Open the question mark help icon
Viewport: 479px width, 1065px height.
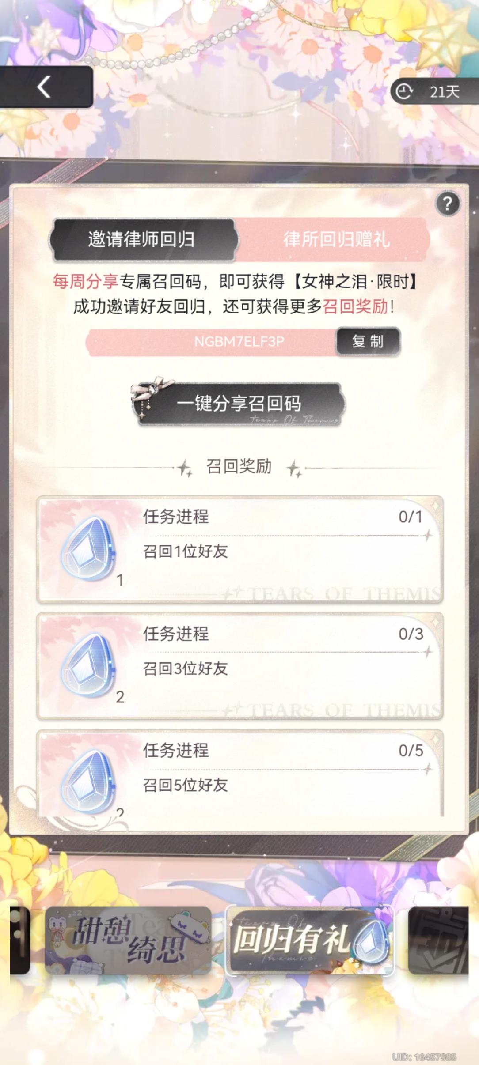448,204
